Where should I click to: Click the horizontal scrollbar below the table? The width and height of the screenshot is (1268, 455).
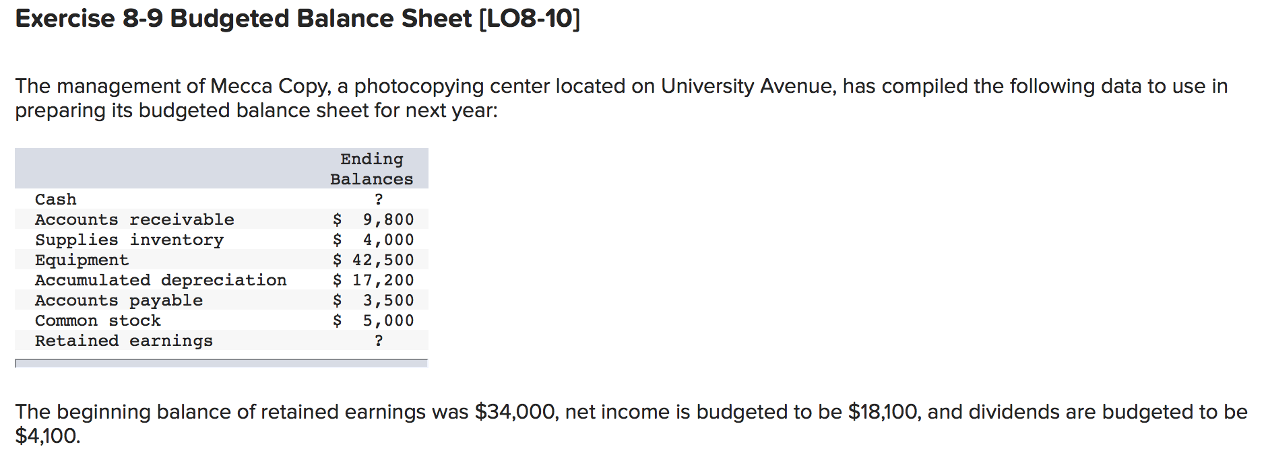tap(221, 363)
